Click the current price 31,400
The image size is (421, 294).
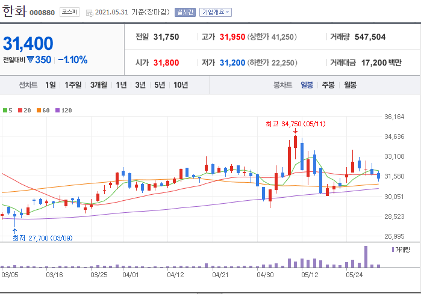pyautogui.click(x=28, y=43)
